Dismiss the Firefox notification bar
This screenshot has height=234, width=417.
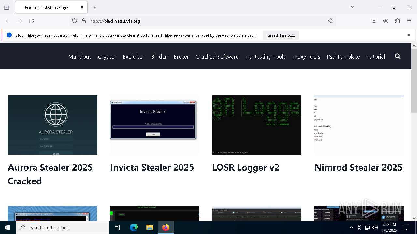tap(409, 35)
